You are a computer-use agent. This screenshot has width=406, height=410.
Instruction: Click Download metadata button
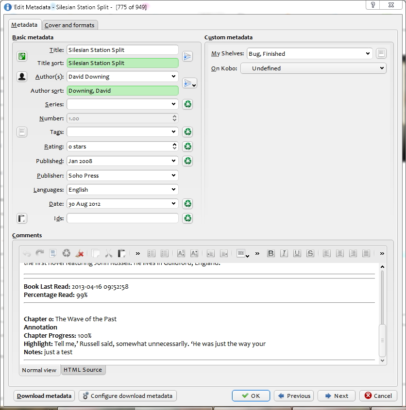point(44,396)
